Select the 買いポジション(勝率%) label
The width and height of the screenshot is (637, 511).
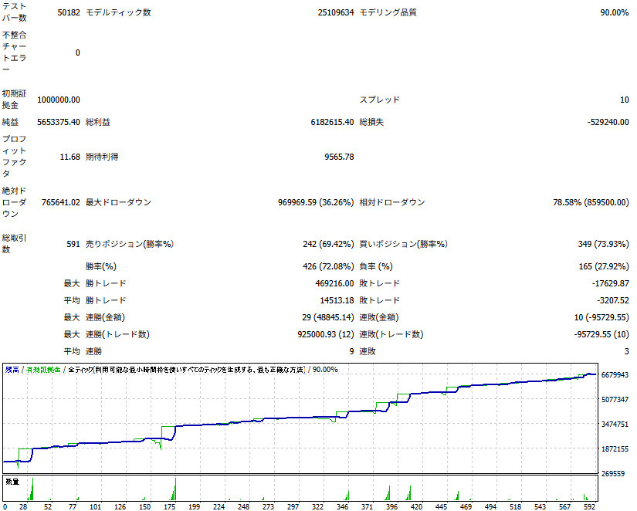pos(403,244)
